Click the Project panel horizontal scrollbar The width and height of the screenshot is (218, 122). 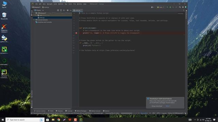[x=52, y=109]
